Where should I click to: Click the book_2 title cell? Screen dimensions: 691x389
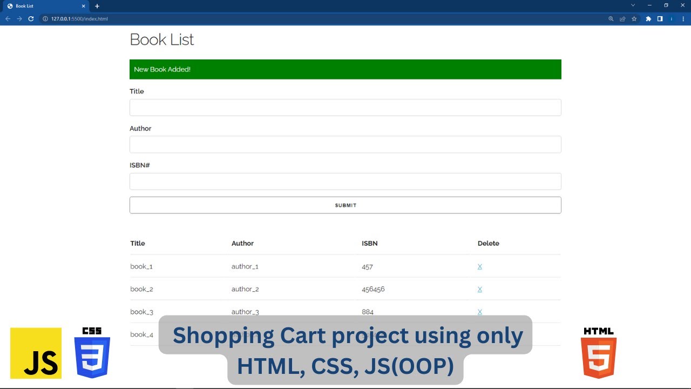(x=141, y=289)
